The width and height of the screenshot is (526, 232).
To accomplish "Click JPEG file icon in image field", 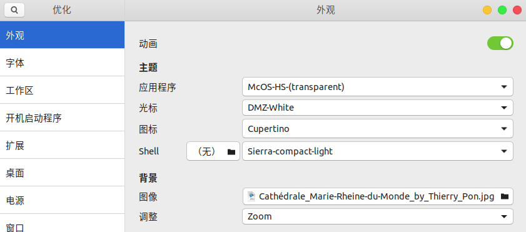I will click(251, 196).
